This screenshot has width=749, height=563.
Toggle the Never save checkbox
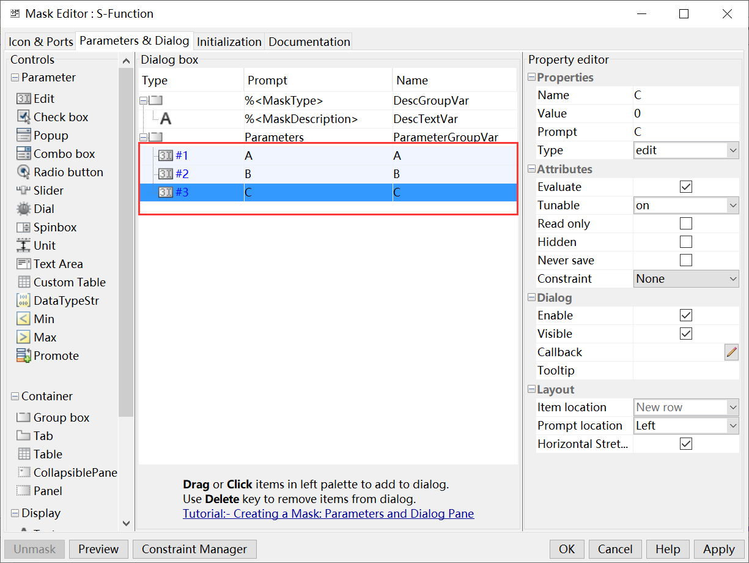[x=686, y=260]
